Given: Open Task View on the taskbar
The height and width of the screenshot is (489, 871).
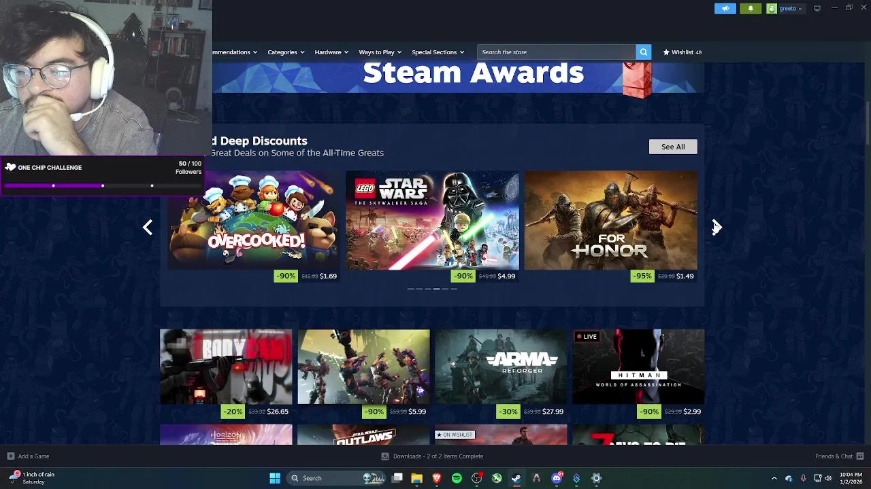Looking at the screenshot, I should click(397, 478).
